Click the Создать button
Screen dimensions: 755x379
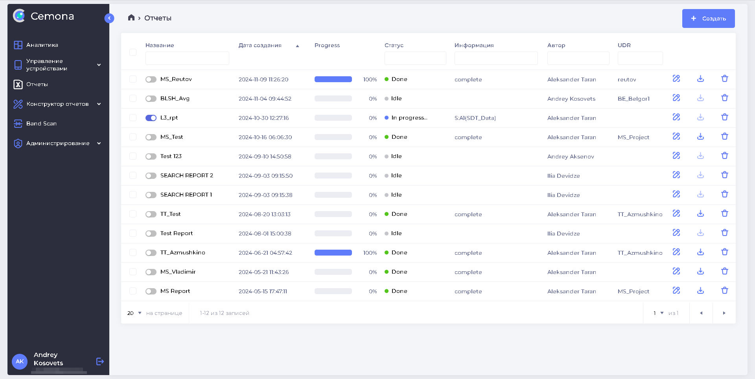coord(708,18)
